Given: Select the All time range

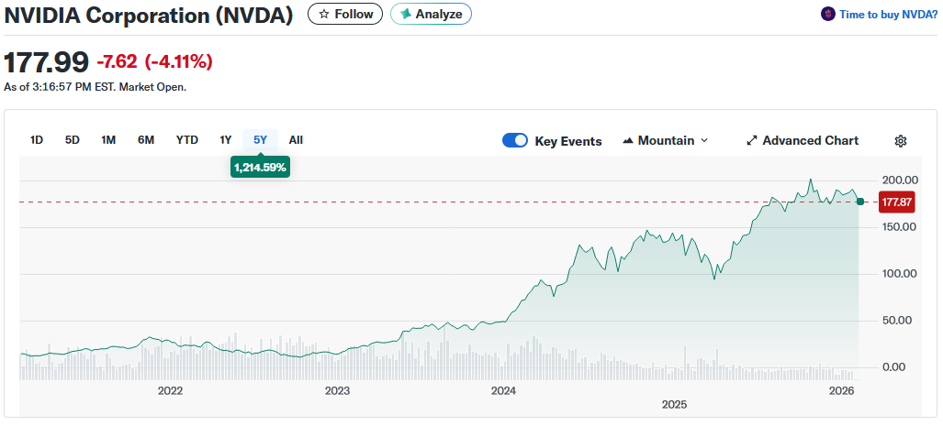Looking at the screenshot, I should (296, 140).
